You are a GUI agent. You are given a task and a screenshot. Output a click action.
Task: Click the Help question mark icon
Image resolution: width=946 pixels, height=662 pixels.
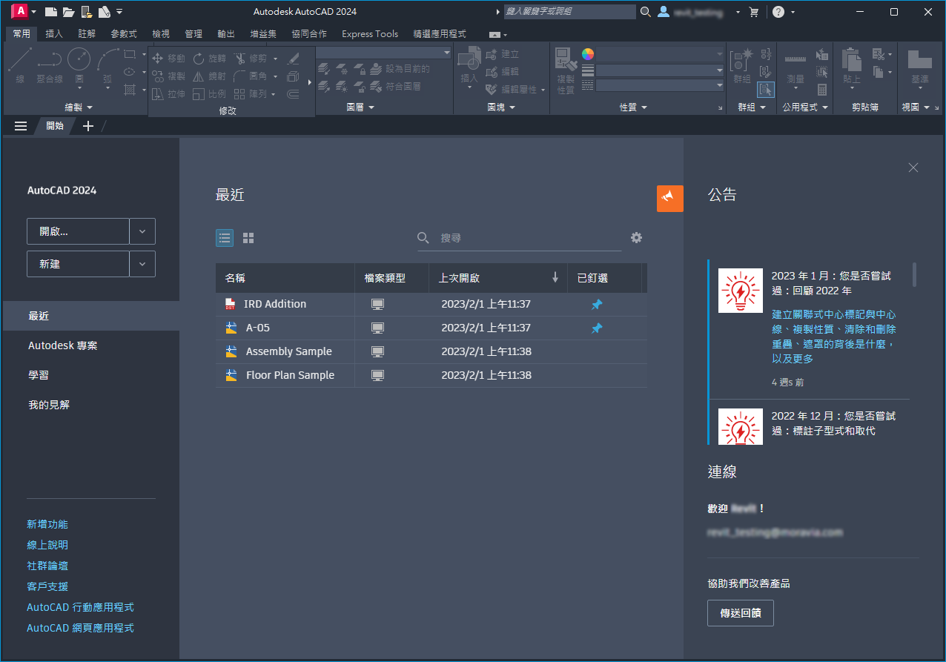tap(778, 12)
